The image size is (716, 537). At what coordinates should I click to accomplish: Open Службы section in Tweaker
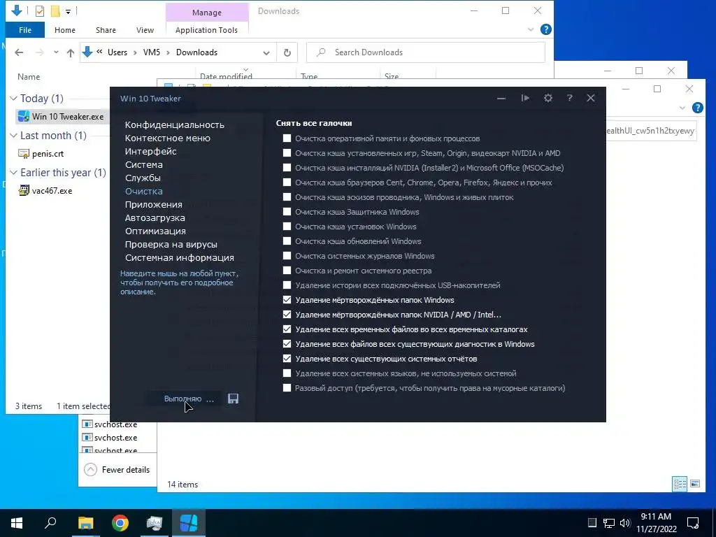tap(143, 178)
